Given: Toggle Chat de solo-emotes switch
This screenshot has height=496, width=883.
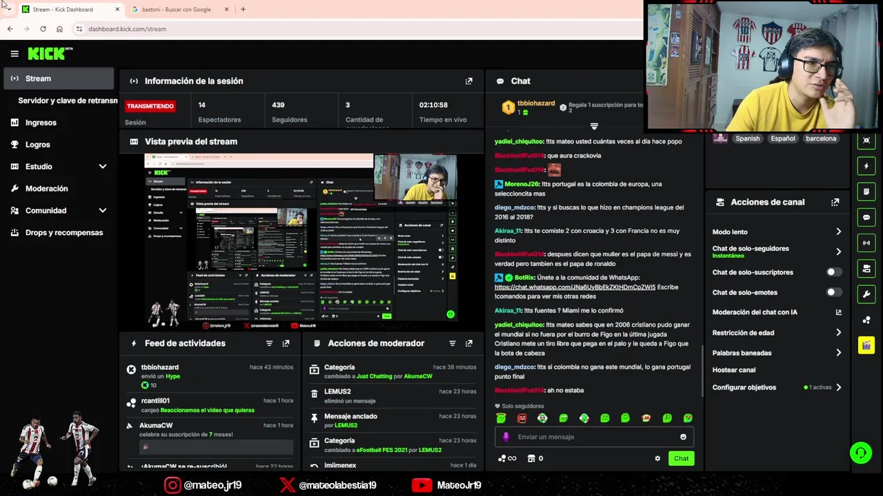Looking at the screenshot, I should pyautogui.click(x=834, y=293).
